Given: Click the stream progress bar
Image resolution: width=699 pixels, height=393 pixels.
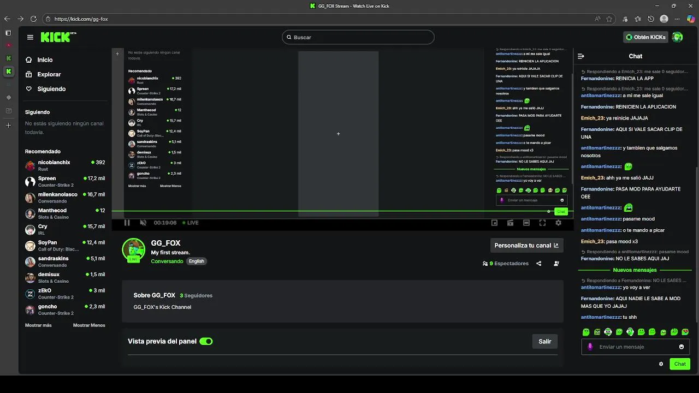Looking at the screenshot, I should (342, 211).
